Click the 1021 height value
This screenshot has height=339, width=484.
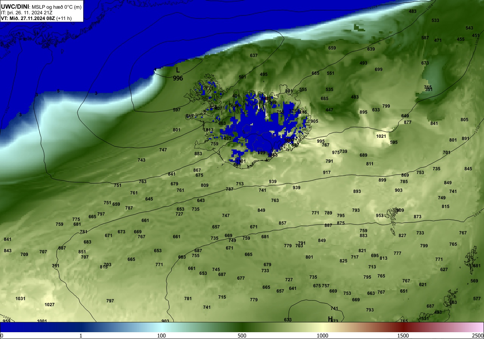coord(382,136)
